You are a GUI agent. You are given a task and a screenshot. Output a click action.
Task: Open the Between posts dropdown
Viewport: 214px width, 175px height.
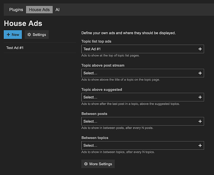point(143,121)
